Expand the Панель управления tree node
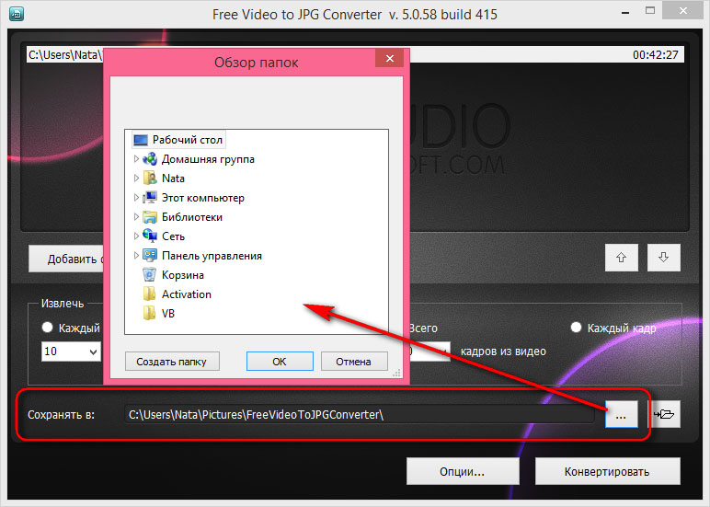The width and height of the screenshot is (710, 507). [136, 256]
